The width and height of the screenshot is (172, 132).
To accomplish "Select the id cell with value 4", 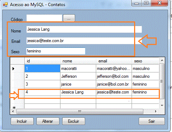I will (x=42, y=92).
